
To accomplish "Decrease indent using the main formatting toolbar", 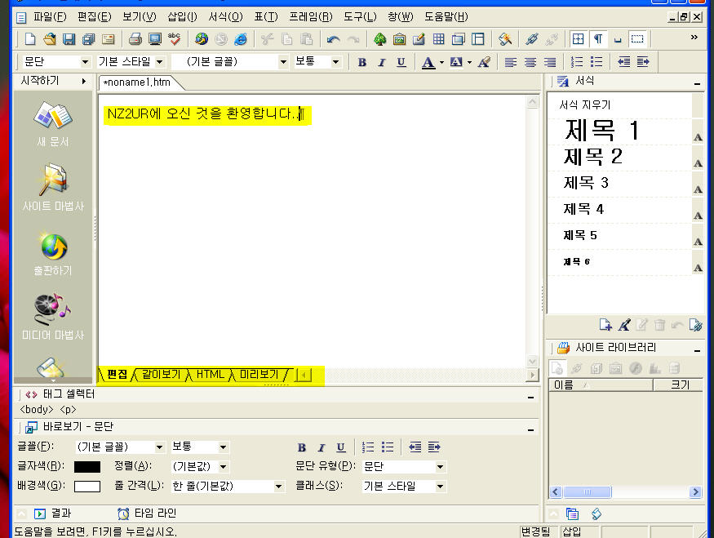I will pyautogui.click(x=623, y=62).
